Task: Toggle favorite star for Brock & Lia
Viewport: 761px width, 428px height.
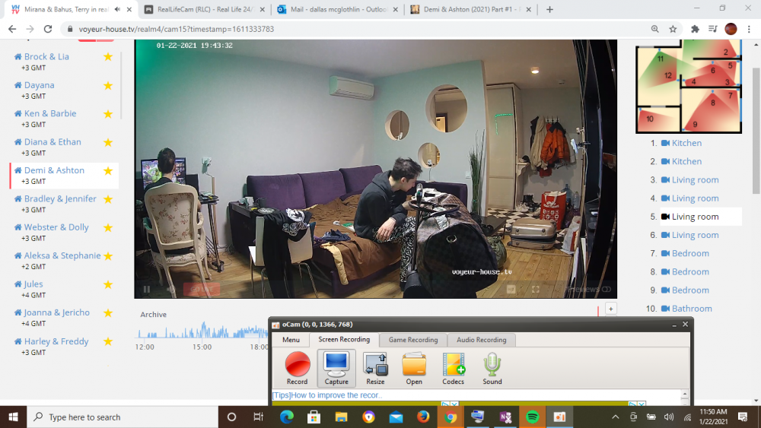Action: (108, 57)
